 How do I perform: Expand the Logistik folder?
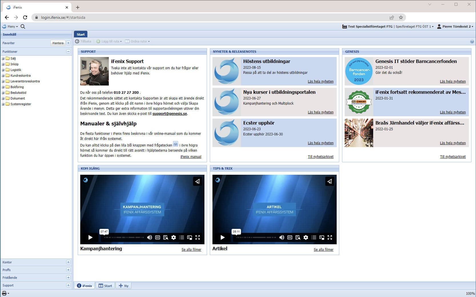[3, 70]
